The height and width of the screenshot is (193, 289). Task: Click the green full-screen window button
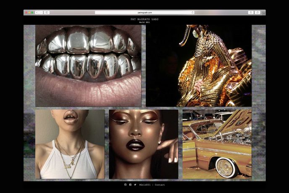click(x=32, y=13)
